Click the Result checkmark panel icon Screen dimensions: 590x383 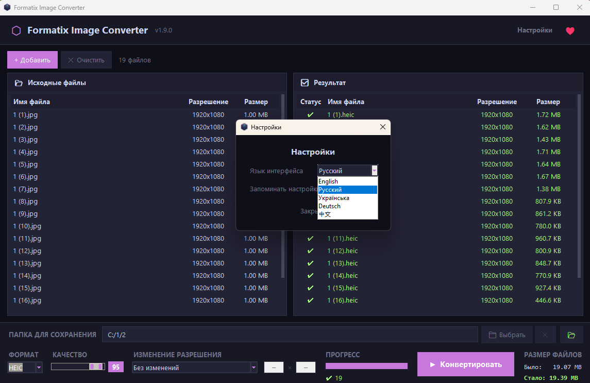click(x=305, y=82)
